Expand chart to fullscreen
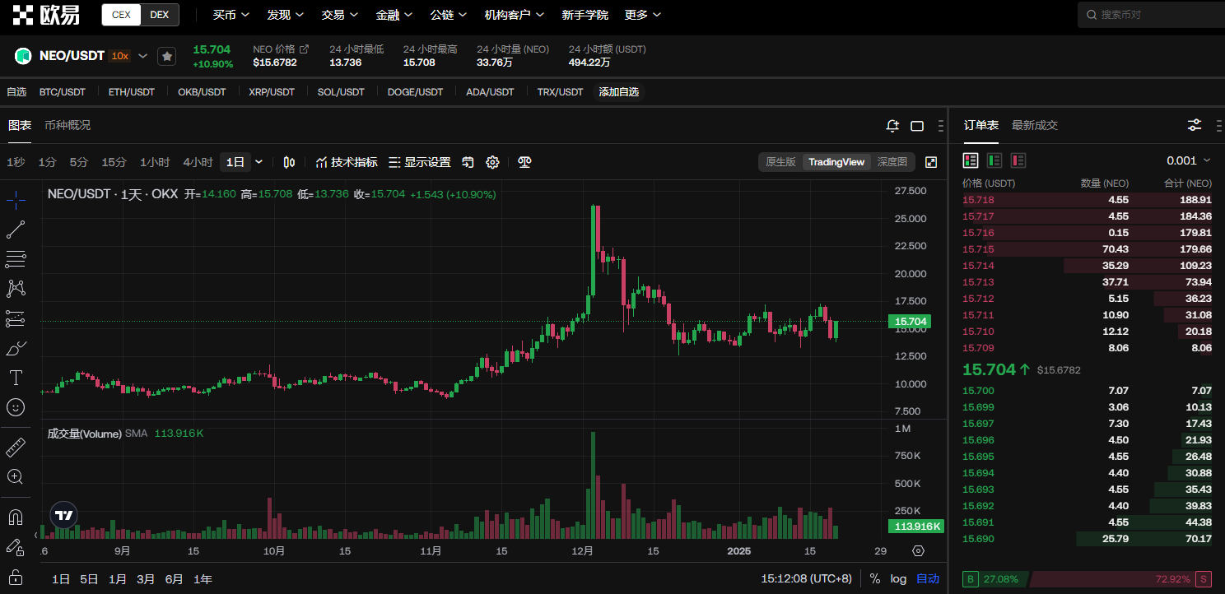Image resolution: width=1225 pixels, height=594 pixels. point(931,162)
